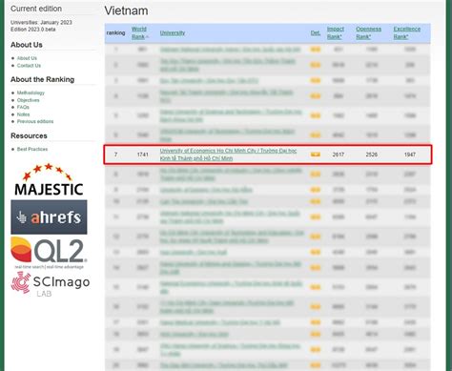This screenshot has height=371, width=452.
Task: Click the 'ranking' column header text
Action: (115, 32)
